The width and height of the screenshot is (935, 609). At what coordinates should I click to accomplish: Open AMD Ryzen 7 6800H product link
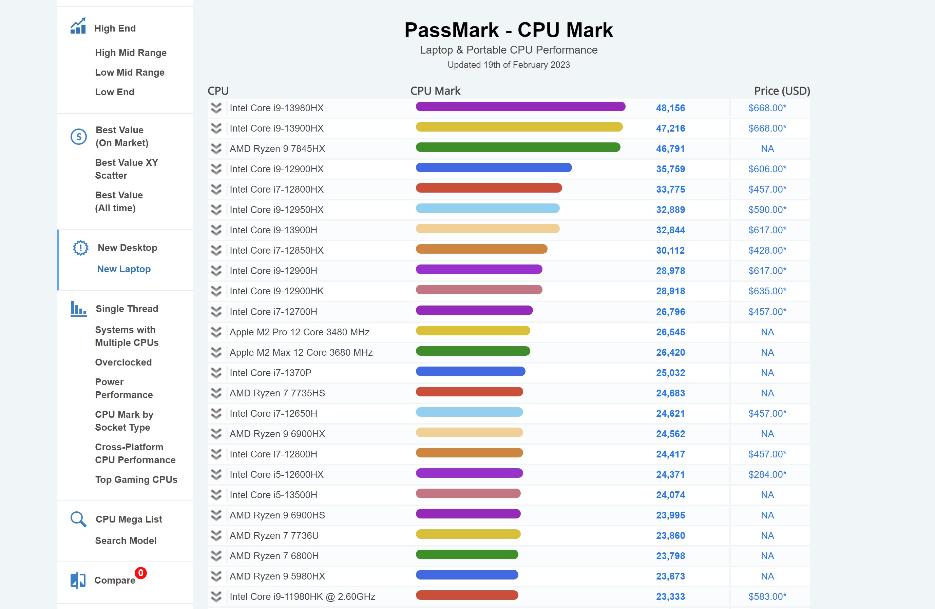coord(274,556)
